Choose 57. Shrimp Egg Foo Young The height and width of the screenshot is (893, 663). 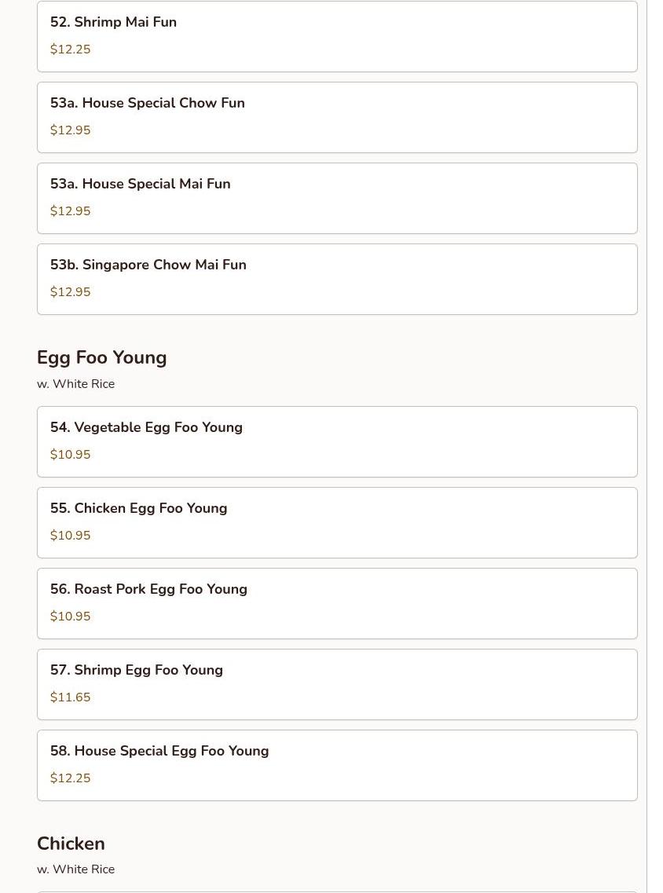[x=337, y=684]
